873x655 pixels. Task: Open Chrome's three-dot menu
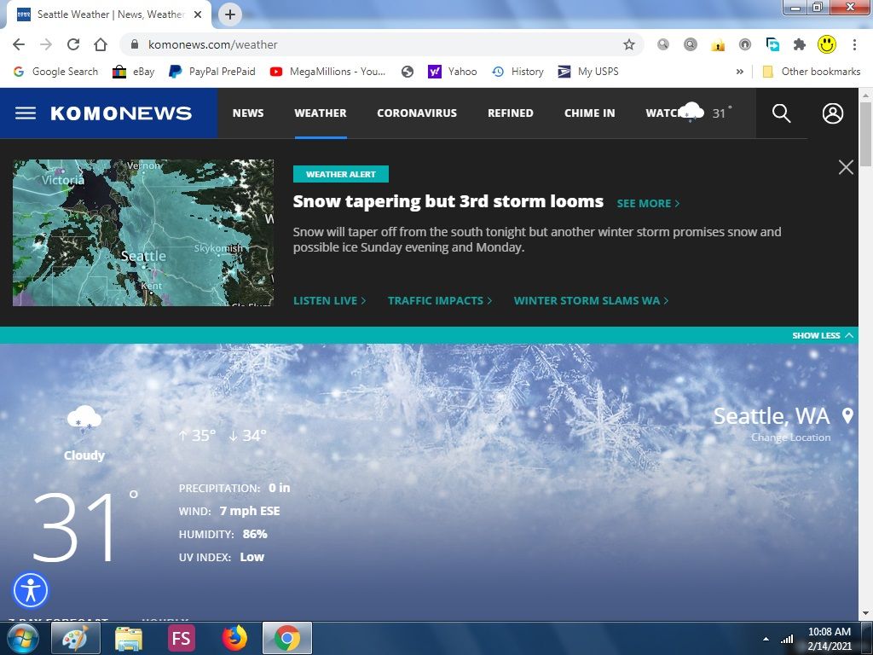854,44
